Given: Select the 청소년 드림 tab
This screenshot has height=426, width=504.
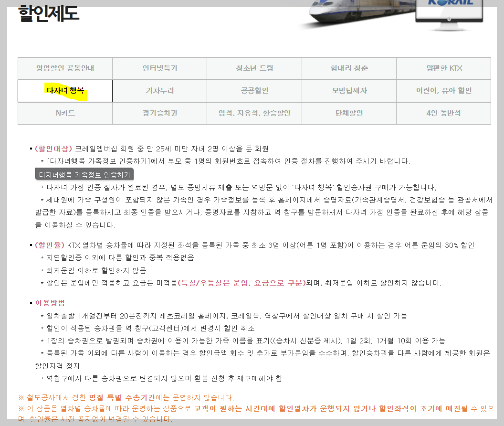Looking at the screenshot, I should coord(254,69).
